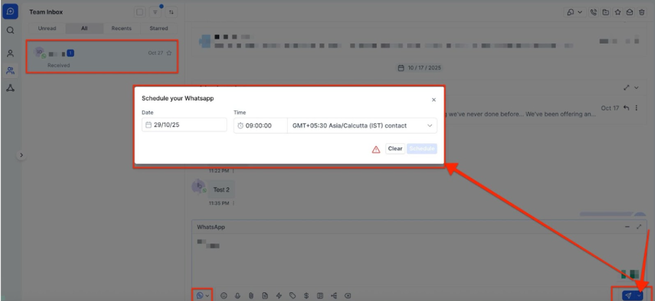The image size is (655, 301).
Task: Click the sort arrows icon in Team Inbox
Action: coord(171,12)
